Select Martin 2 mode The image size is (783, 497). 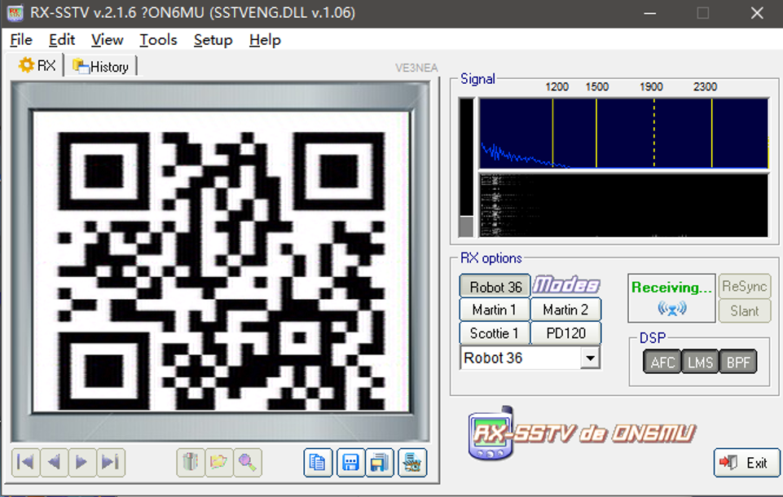pos(565,310)
